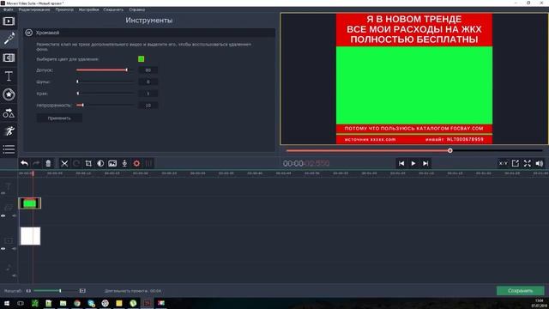
Task: Click fit timeline zoom-in icon
Action: point(82,291)
